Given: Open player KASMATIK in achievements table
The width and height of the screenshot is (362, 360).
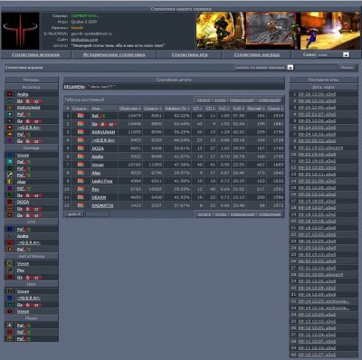Looking at the screenshot, I should pyautogui.click(x=102, y=205).
